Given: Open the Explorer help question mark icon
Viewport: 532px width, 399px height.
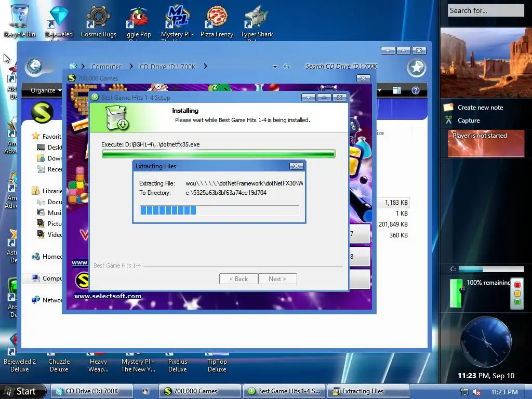Looking at the screenshot, I should 415,90.
